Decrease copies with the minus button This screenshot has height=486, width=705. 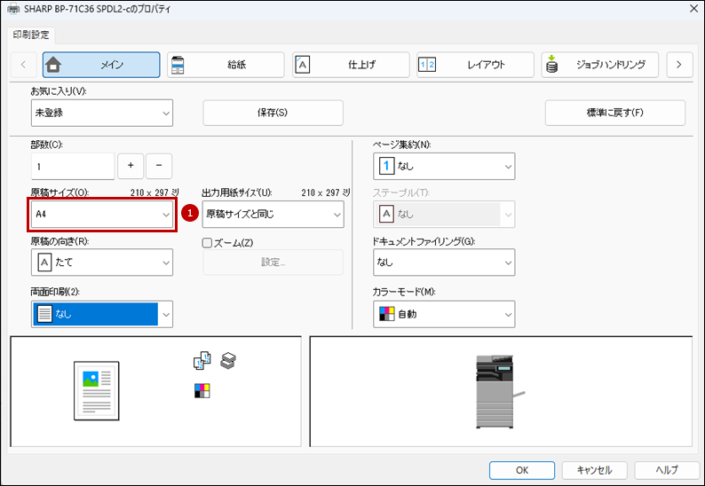(159, 166)
